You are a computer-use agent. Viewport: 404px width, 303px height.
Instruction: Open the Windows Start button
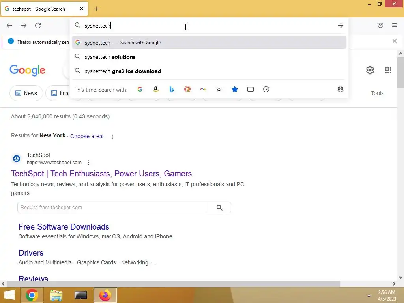pyautogui.click(x=9, y=295)
